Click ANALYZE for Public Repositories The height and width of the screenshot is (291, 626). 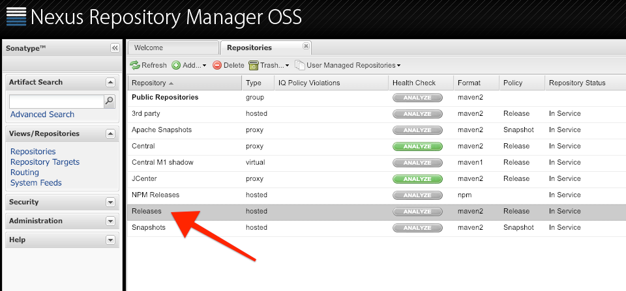(417, 98)
